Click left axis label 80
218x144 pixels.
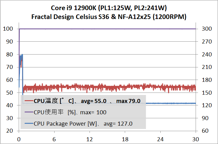(x=10, y=55)
